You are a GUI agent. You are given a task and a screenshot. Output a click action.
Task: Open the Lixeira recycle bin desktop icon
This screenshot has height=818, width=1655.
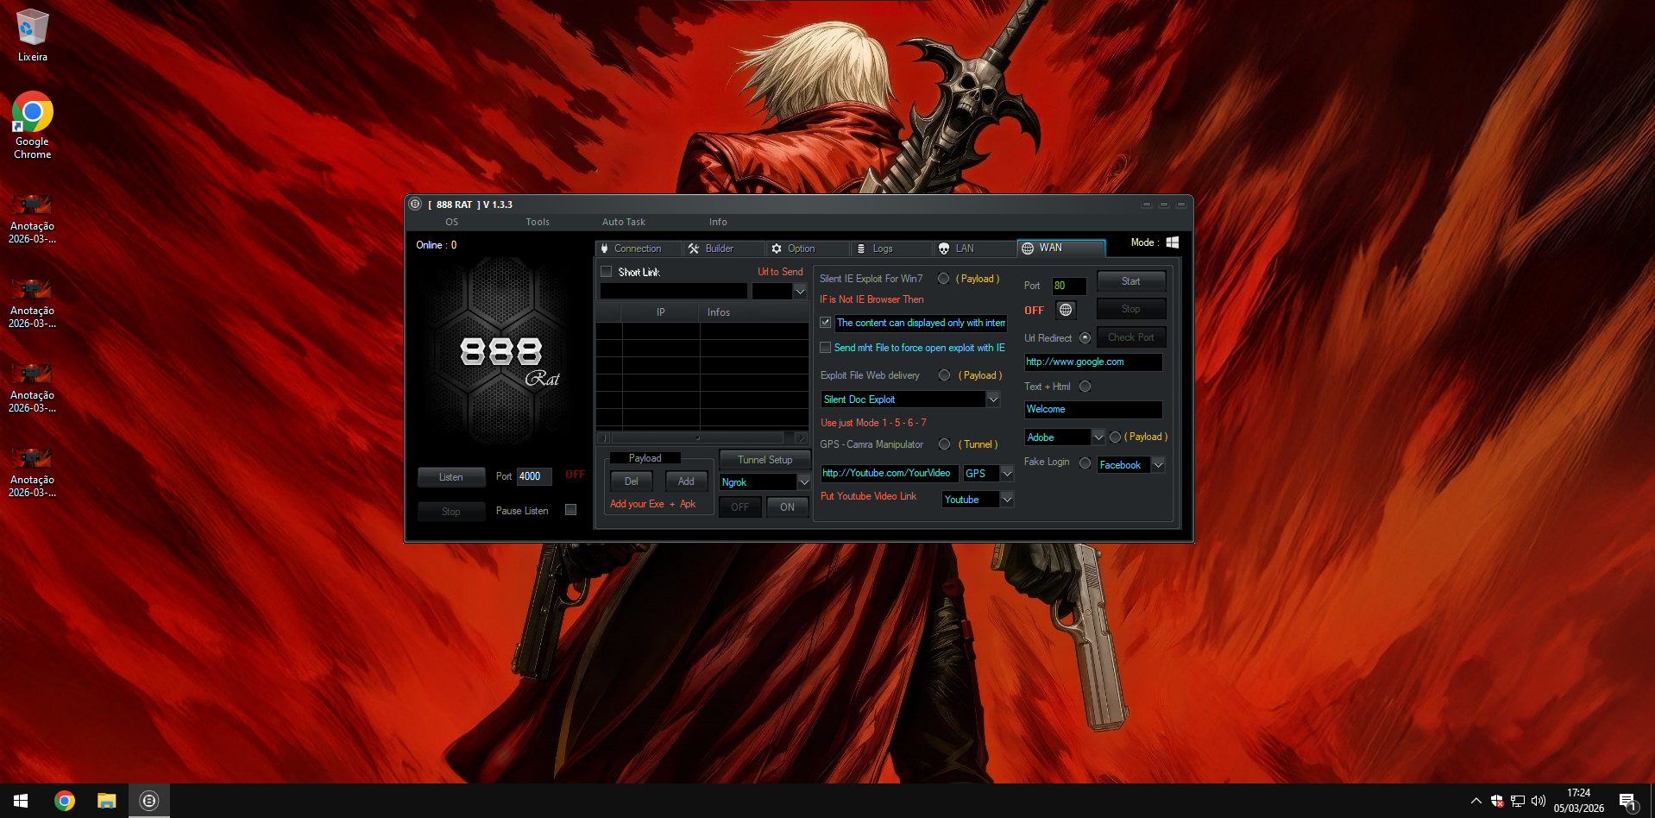33,35
